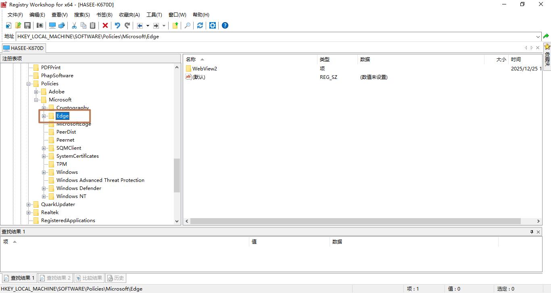Sort by 类型 column header
551x293 pixels.
click(x=337, y=59)
